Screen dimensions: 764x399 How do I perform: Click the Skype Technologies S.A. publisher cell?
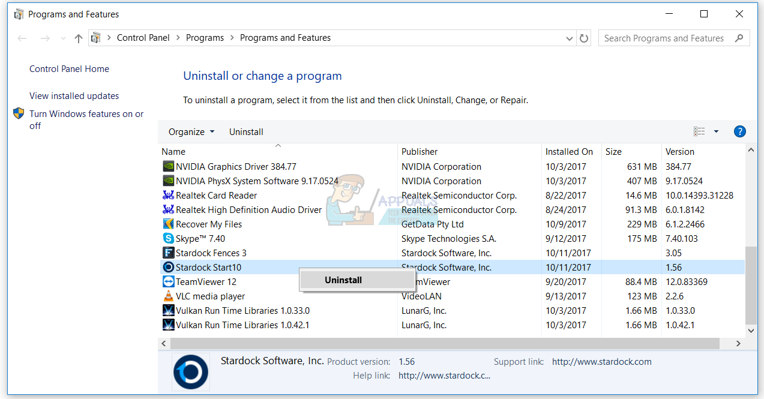[x=449, y=239]
